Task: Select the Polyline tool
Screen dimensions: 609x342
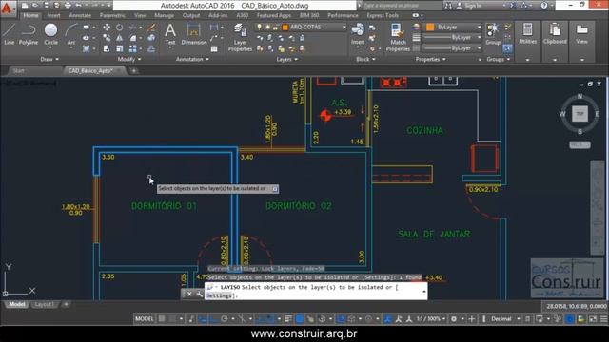Action: [x=28, y=34]
